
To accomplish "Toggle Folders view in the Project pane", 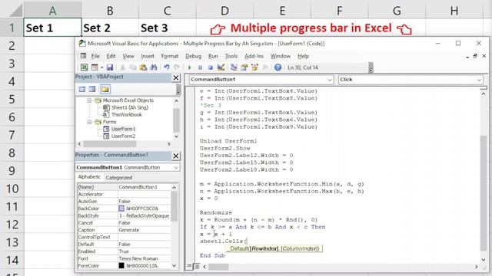I will pyautogui.click(x=105, y=90).
